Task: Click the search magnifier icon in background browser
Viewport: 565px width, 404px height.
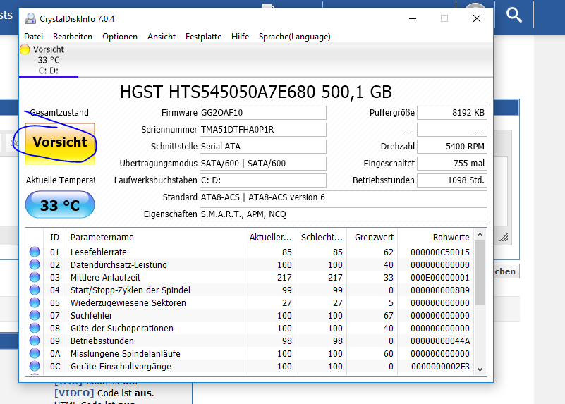Action: (x=514, y=15)
